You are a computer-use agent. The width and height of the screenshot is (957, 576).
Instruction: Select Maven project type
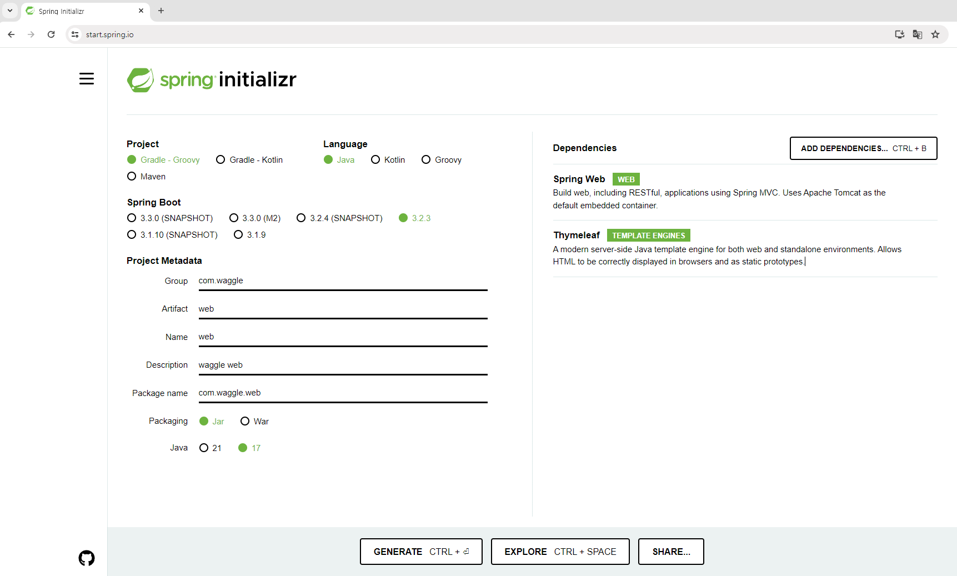tap(146, 177)
